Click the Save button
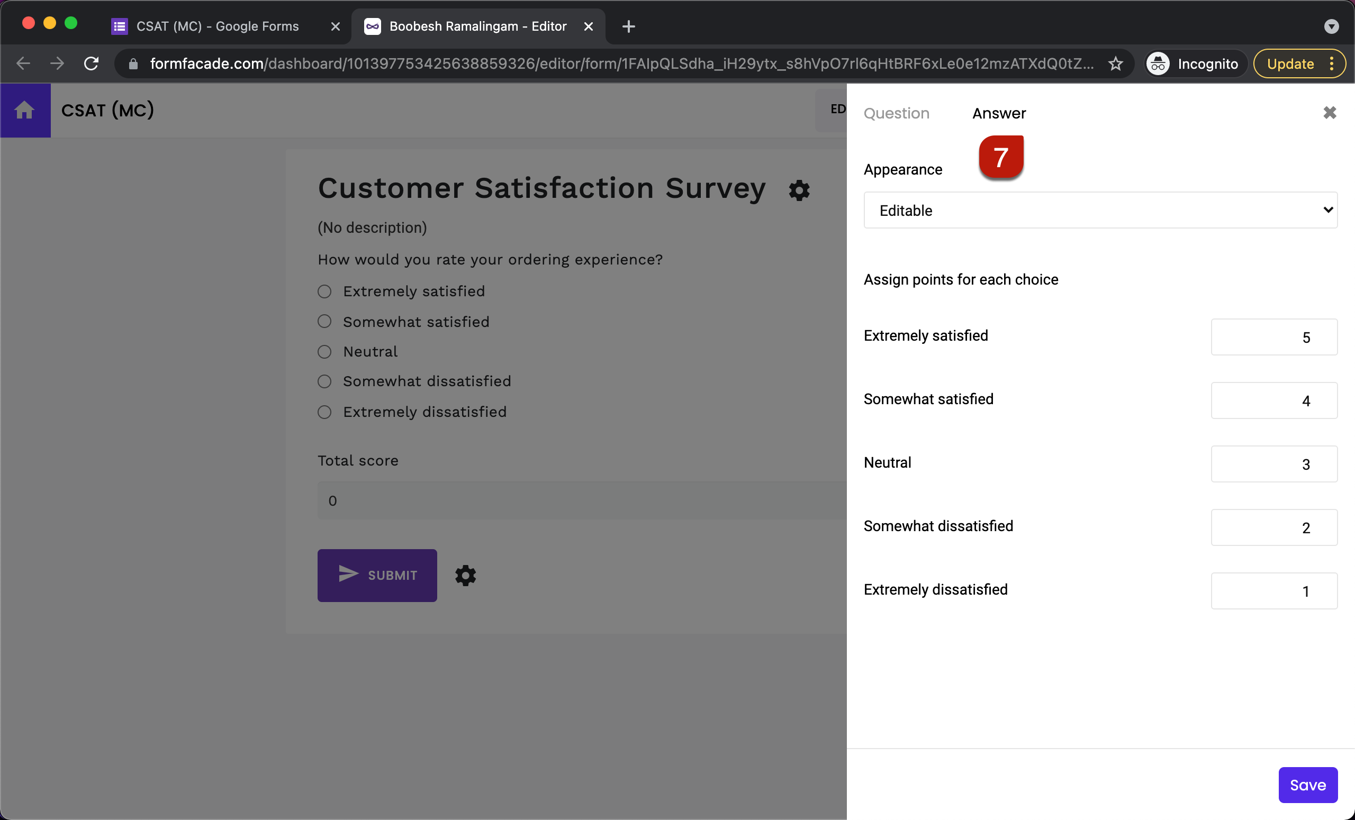Viewport: 1355px width, 820px height. point(1308,785)
